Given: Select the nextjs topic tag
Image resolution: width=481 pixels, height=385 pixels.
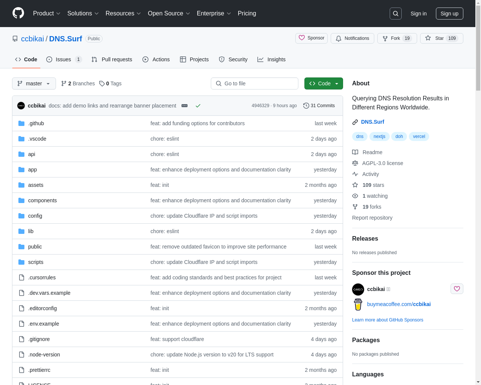Looking at the screenshot, I should 379,136.
